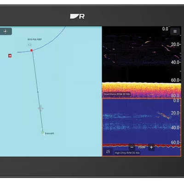Zoom out sonar with the minus button
The image size is (184, 184).
[x=132, y=147]
